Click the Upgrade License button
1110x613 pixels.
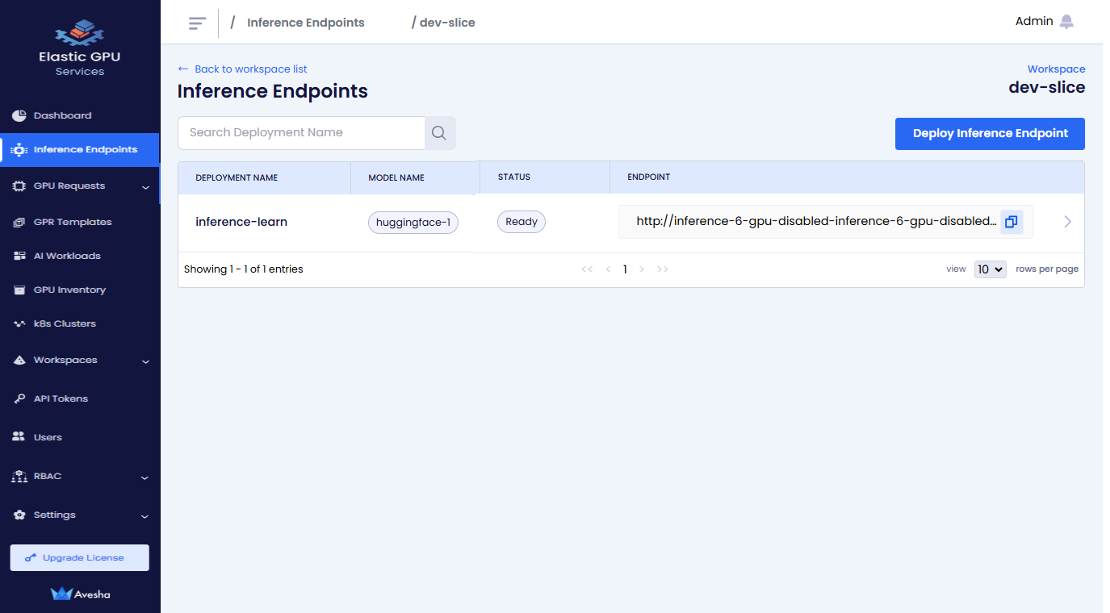(79, 557)
